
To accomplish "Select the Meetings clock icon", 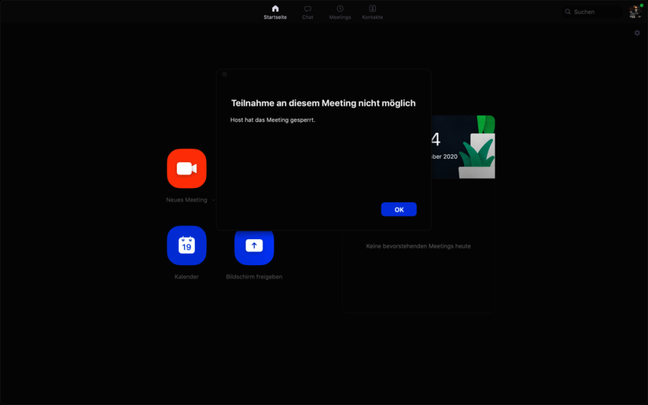I will 340,9.
